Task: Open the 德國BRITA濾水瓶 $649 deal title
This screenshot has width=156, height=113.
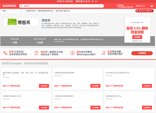Action: click(12, 96)
